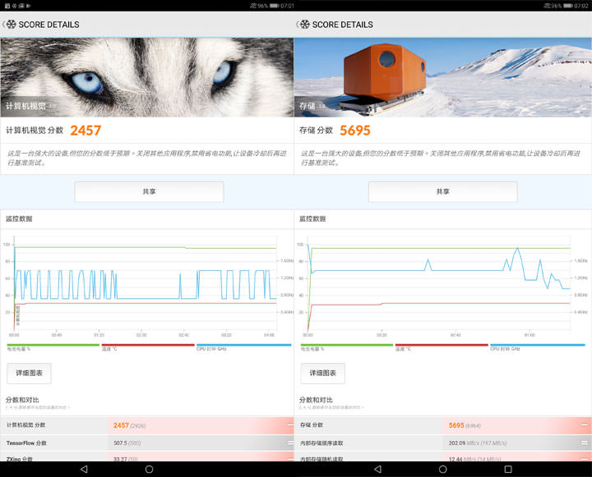The width and height of the screenshot is (592, 477).
Task: Share the 计算机视觉 score with 共享 button
Action: coord(149,191)
